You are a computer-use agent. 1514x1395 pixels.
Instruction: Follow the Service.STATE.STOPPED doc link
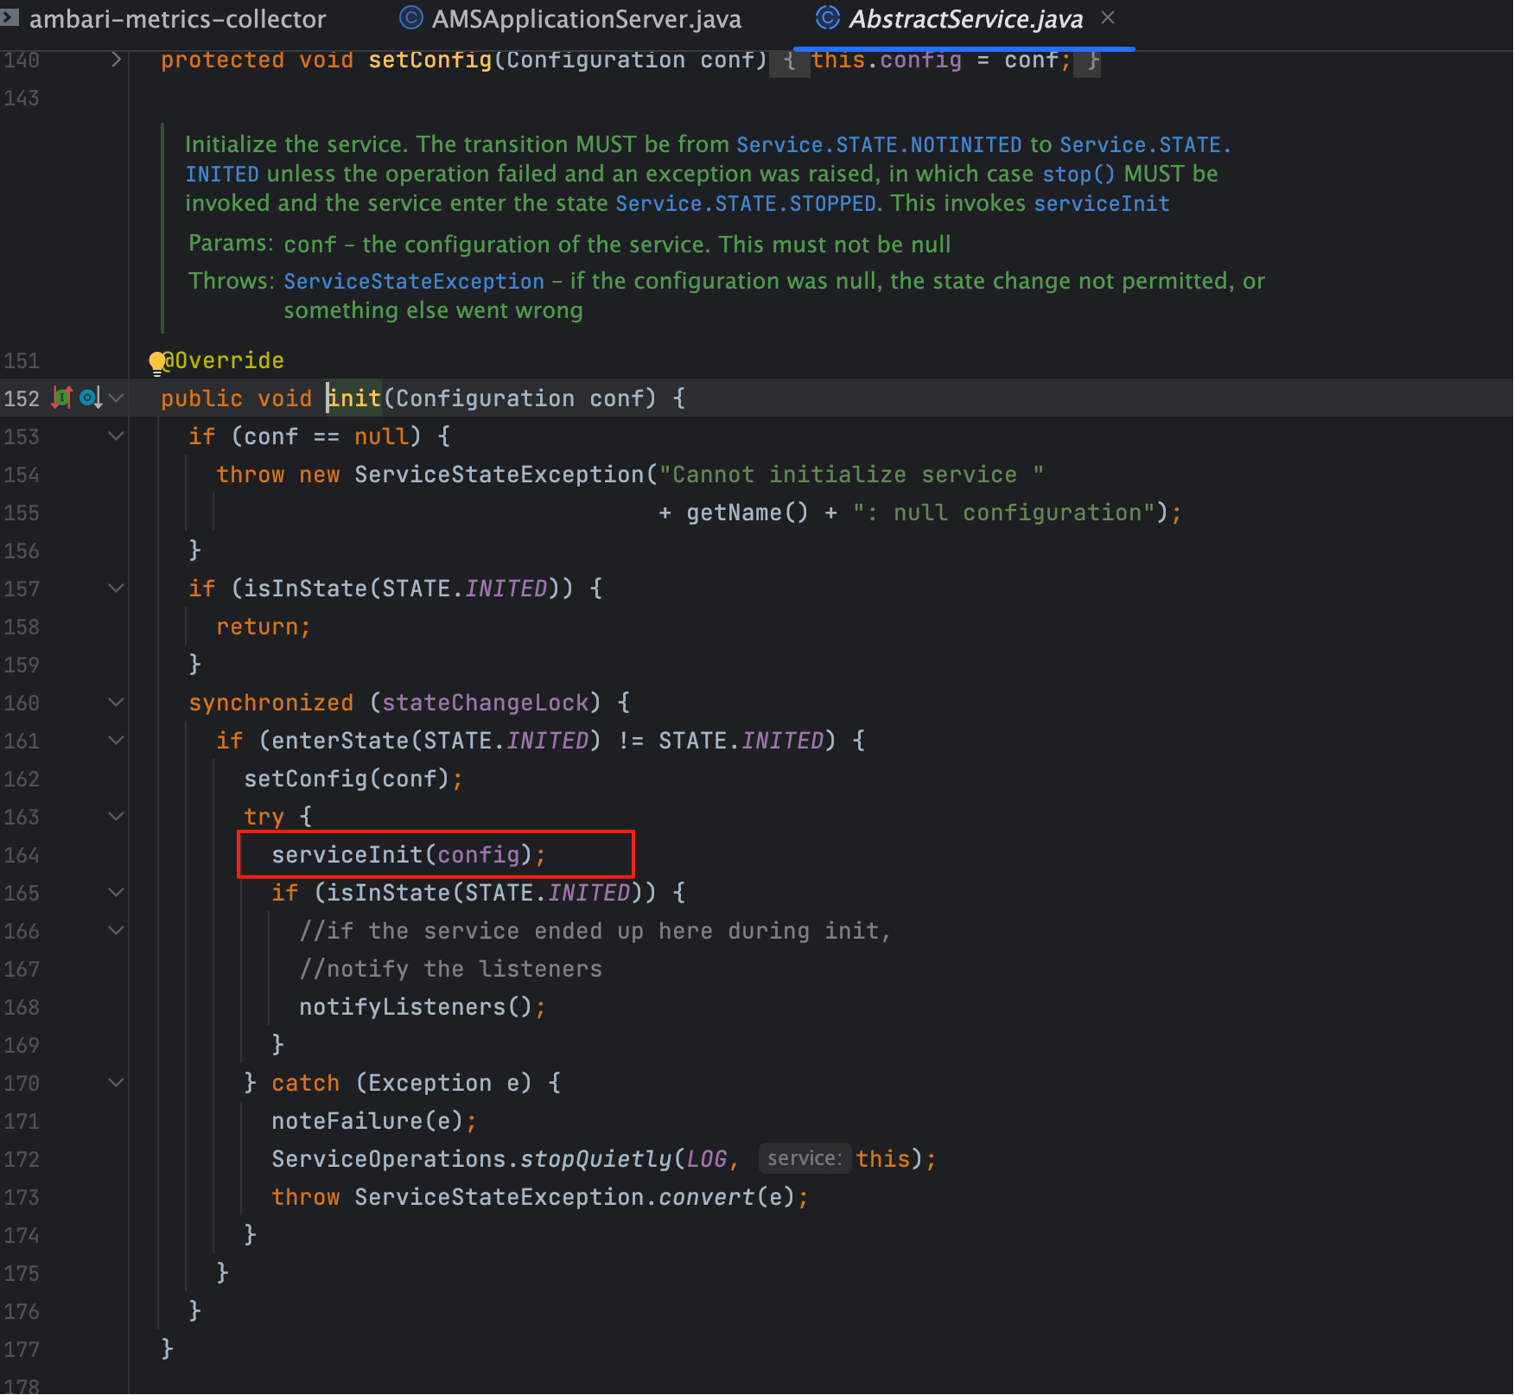click(x=746, y=203)
